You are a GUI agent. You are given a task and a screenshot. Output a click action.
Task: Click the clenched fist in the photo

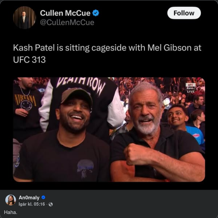pos(136,154)
